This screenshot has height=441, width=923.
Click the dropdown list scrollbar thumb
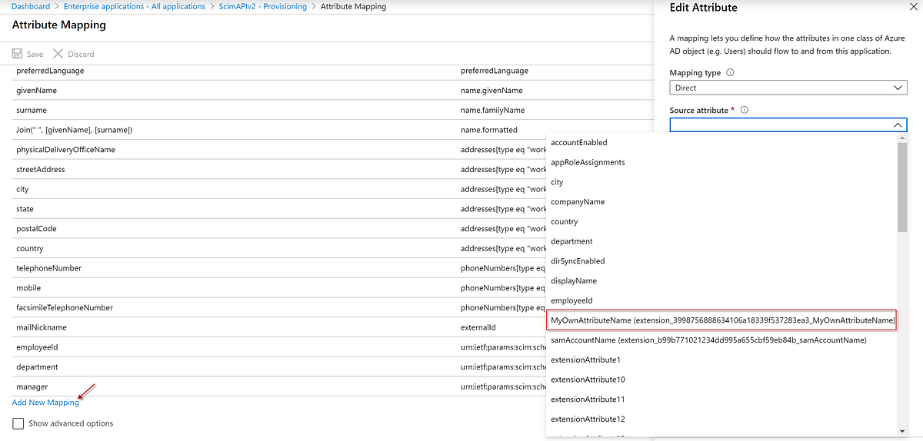pos(902,187)
